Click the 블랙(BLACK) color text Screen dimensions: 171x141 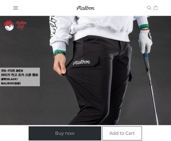10,79
